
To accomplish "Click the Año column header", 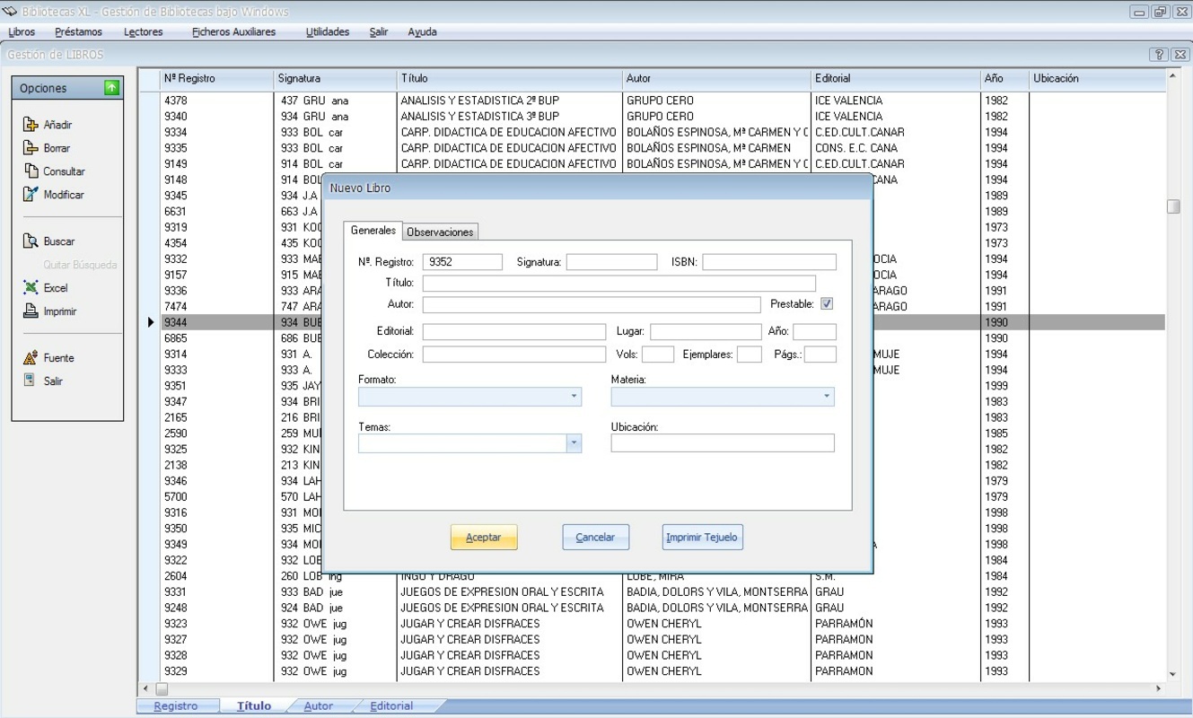I will pos(1004,79).
